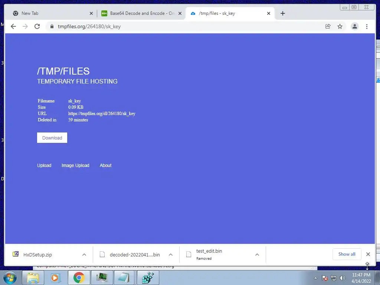Go back to the previous page
This screenshot has width=380, height=285.
[13, 26]
